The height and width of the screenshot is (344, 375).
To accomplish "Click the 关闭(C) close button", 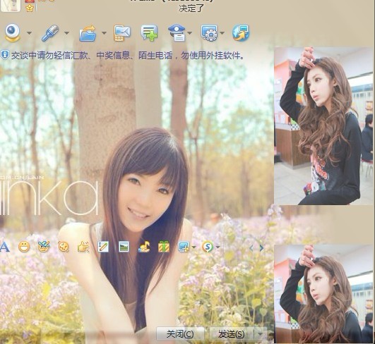I will (180, 333).
